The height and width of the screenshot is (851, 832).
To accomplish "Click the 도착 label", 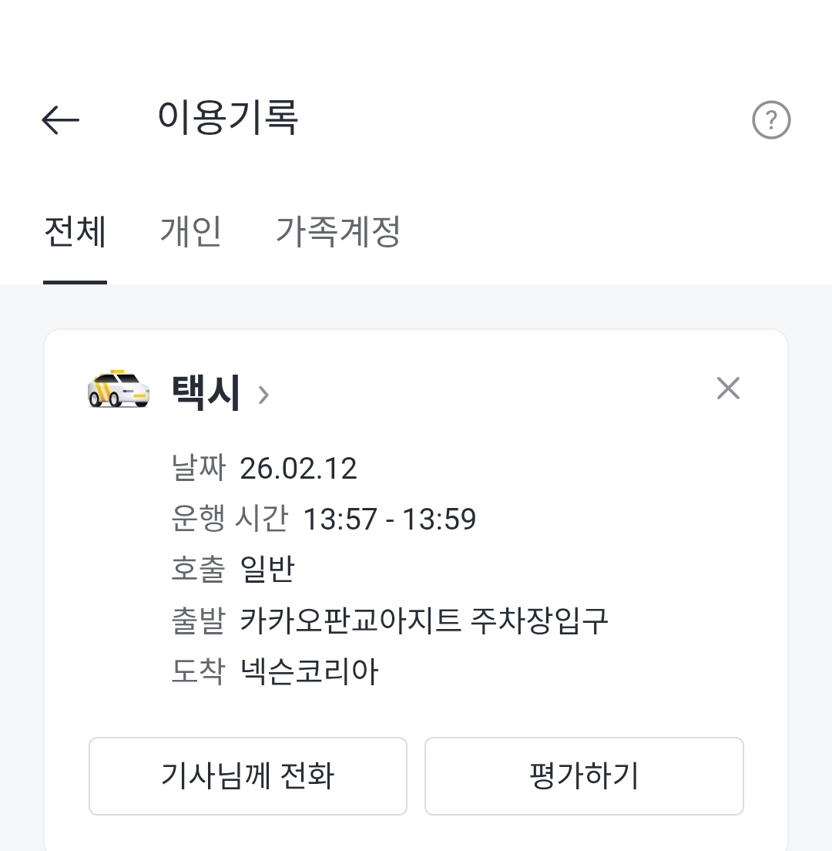I will tap(197, 672).
